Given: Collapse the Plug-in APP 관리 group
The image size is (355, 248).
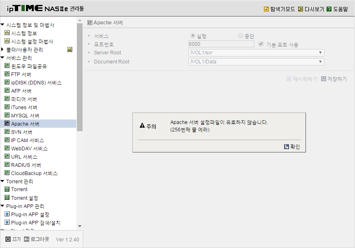Looking at the screenshot, I should point(2,206).
